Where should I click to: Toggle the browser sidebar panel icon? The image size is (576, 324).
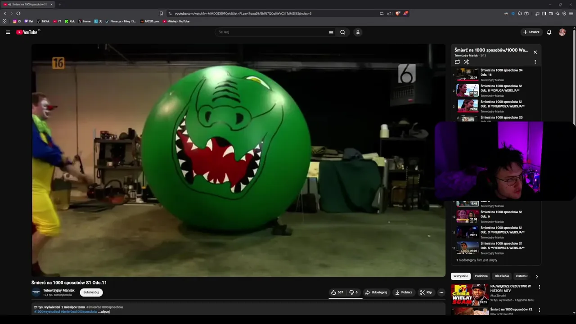[544, 13]
